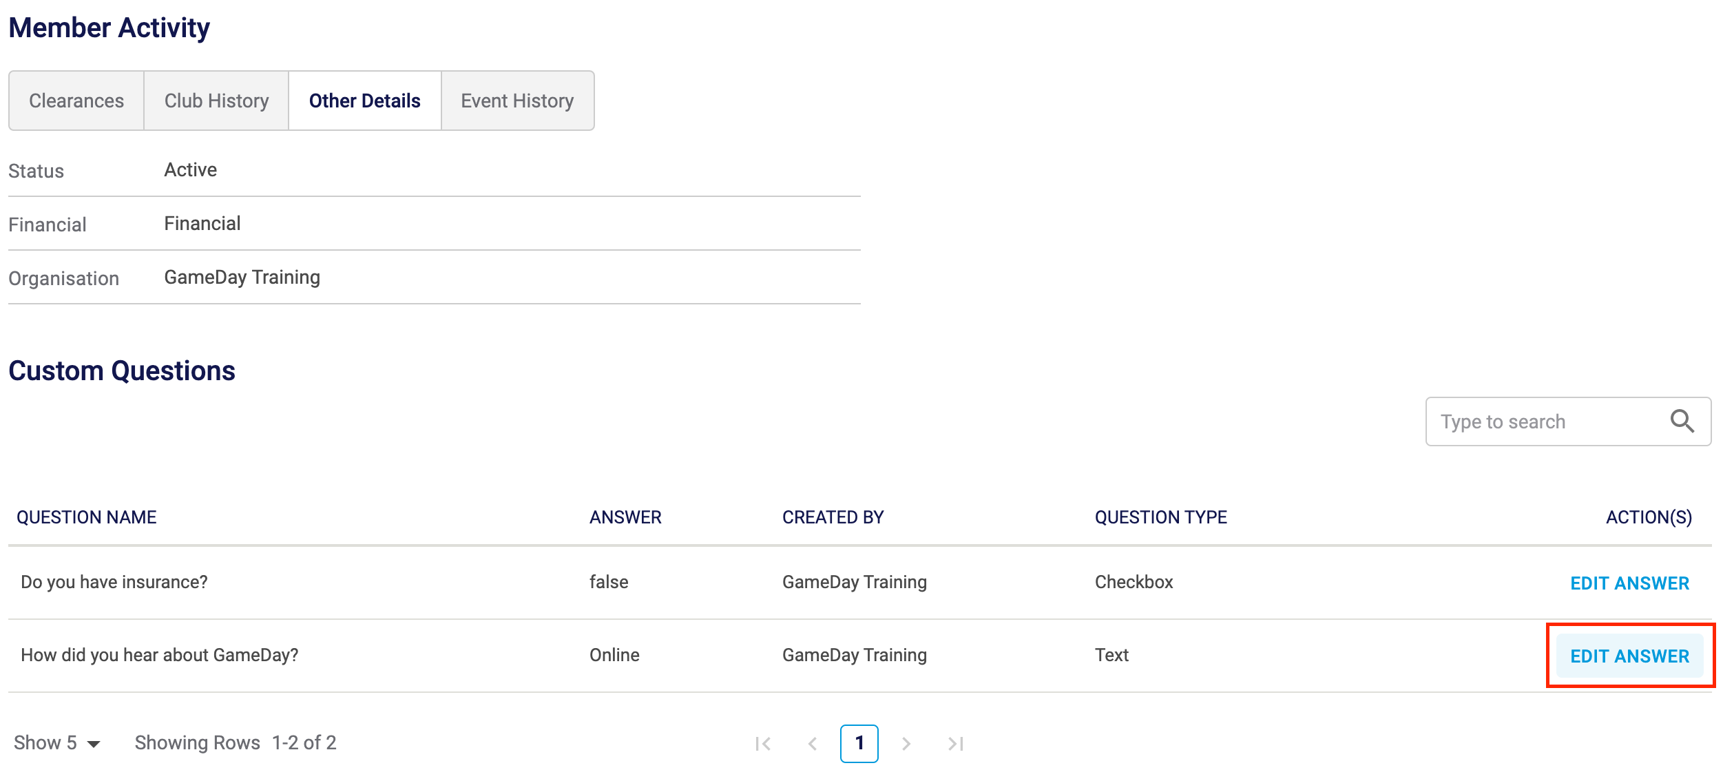Go to first page pagination icon
The image size is (1723, 781).
coord(763,744)
